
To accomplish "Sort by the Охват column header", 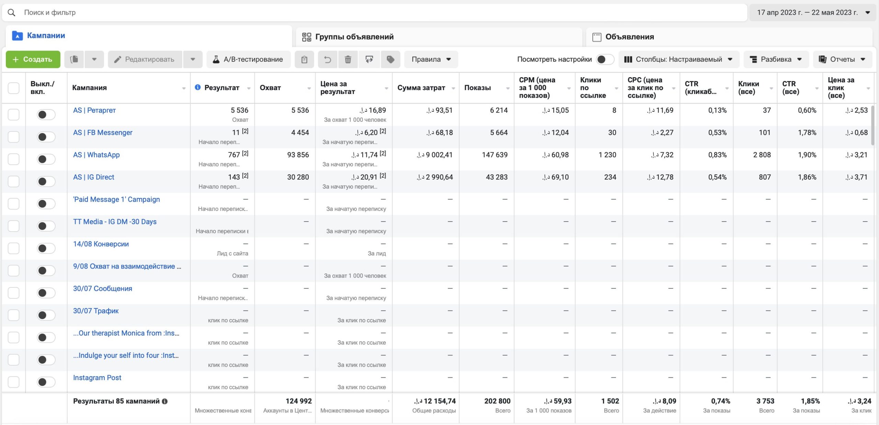I will (285, 88).
